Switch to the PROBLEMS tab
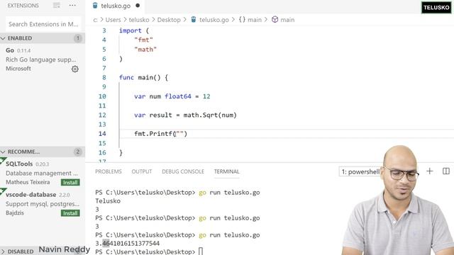The height and width of the screenshot is (255, 454). [109, 171]
